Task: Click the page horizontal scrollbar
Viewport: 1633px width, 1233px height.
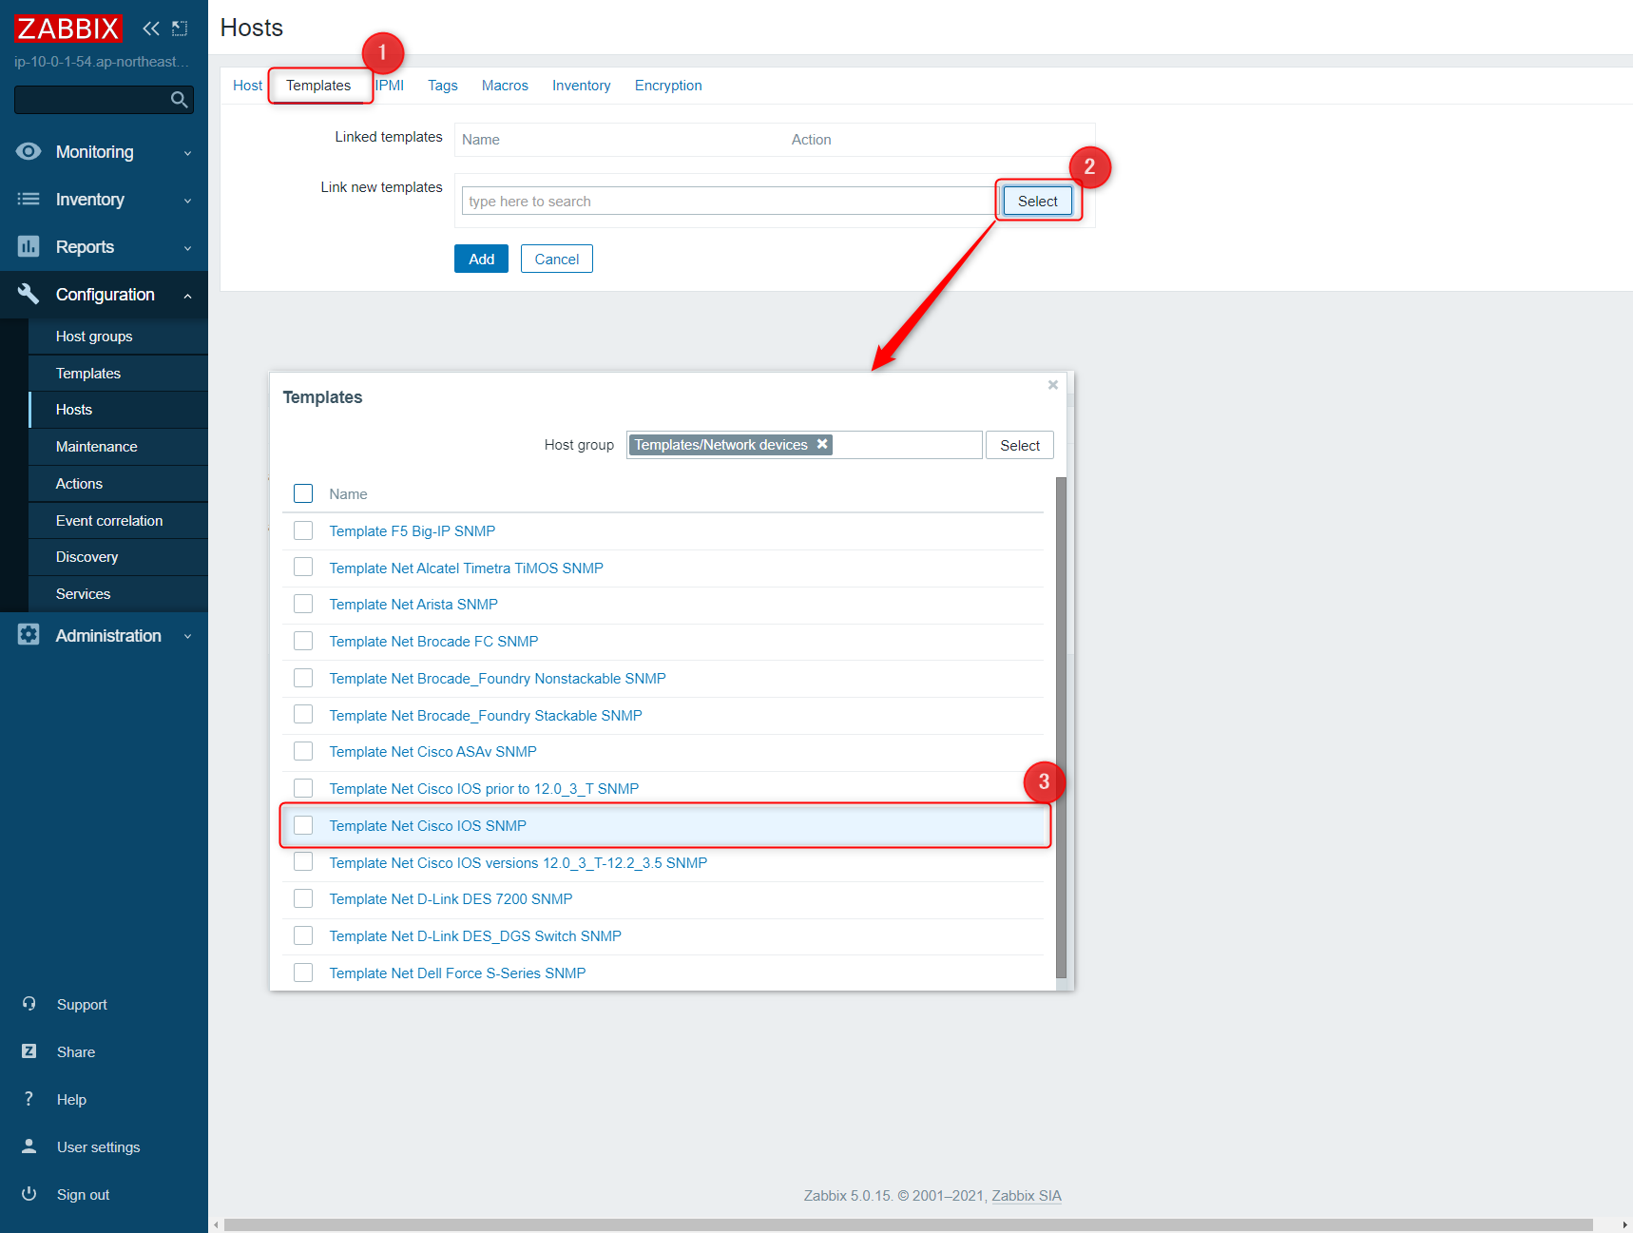Action: [908, 1225]
